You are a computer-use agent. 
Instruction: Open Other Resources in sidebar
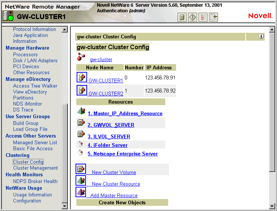(31, 73)
